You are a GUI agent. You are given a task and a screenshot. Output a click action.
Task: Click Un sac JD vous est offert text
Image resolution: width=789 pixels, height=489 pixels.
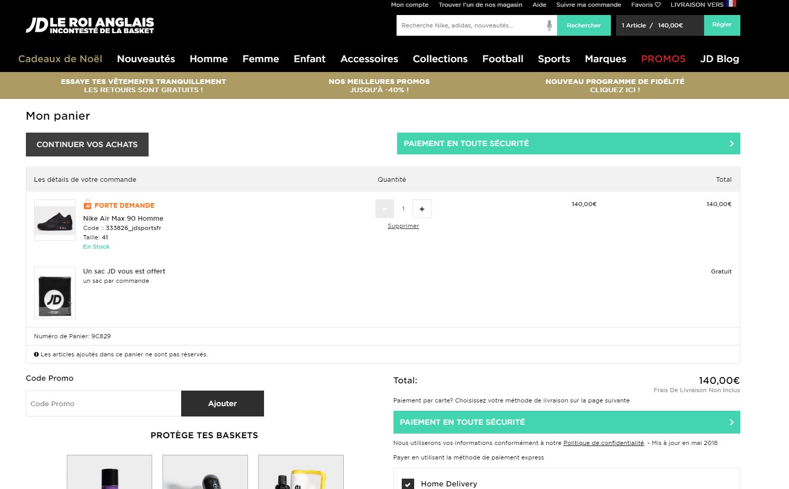point(124,271)
